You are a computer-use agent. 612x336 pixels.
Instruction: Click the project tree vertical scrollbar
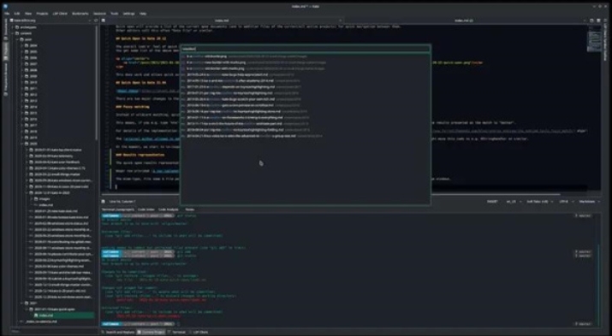[97, 82]
